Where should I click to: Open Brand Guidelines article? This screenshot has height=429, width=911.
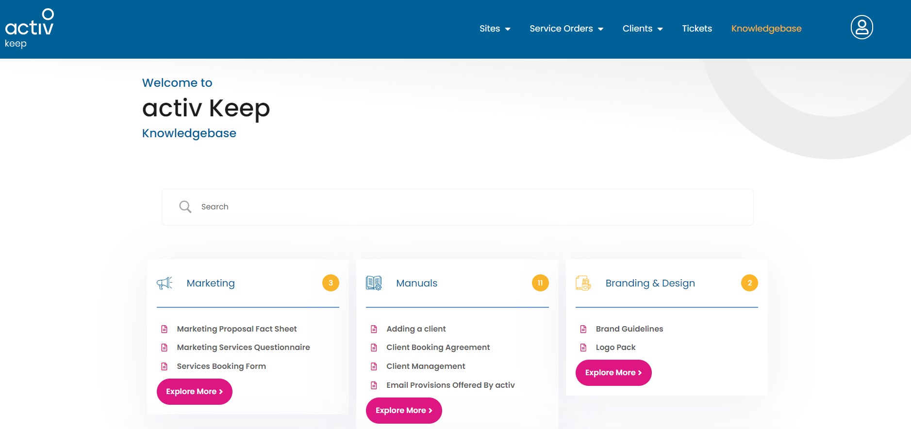pyautogui.click(x=629, y=329)
